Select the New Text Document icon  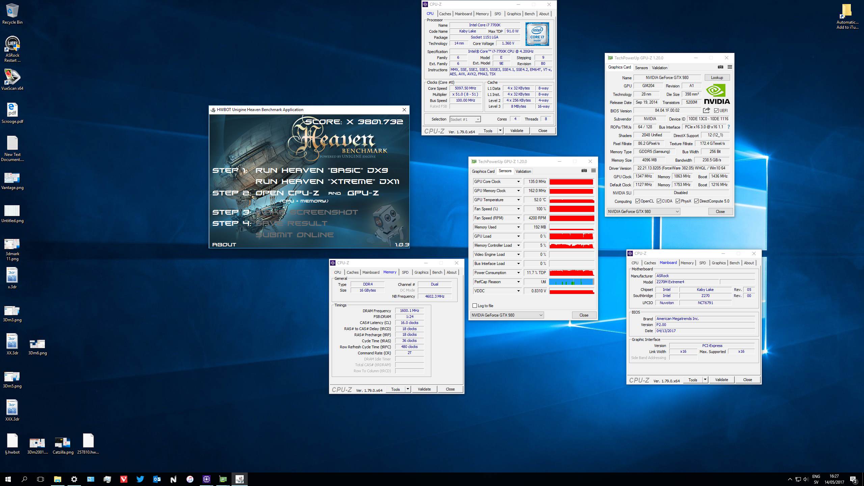[12, 148]
